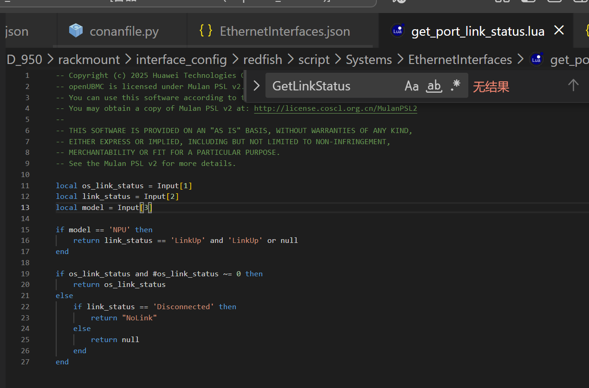The height and width of the screenshot is (388, 589).
Task: Close the get_port_link_status.lua tab
Action: click(x=559, y=31)
